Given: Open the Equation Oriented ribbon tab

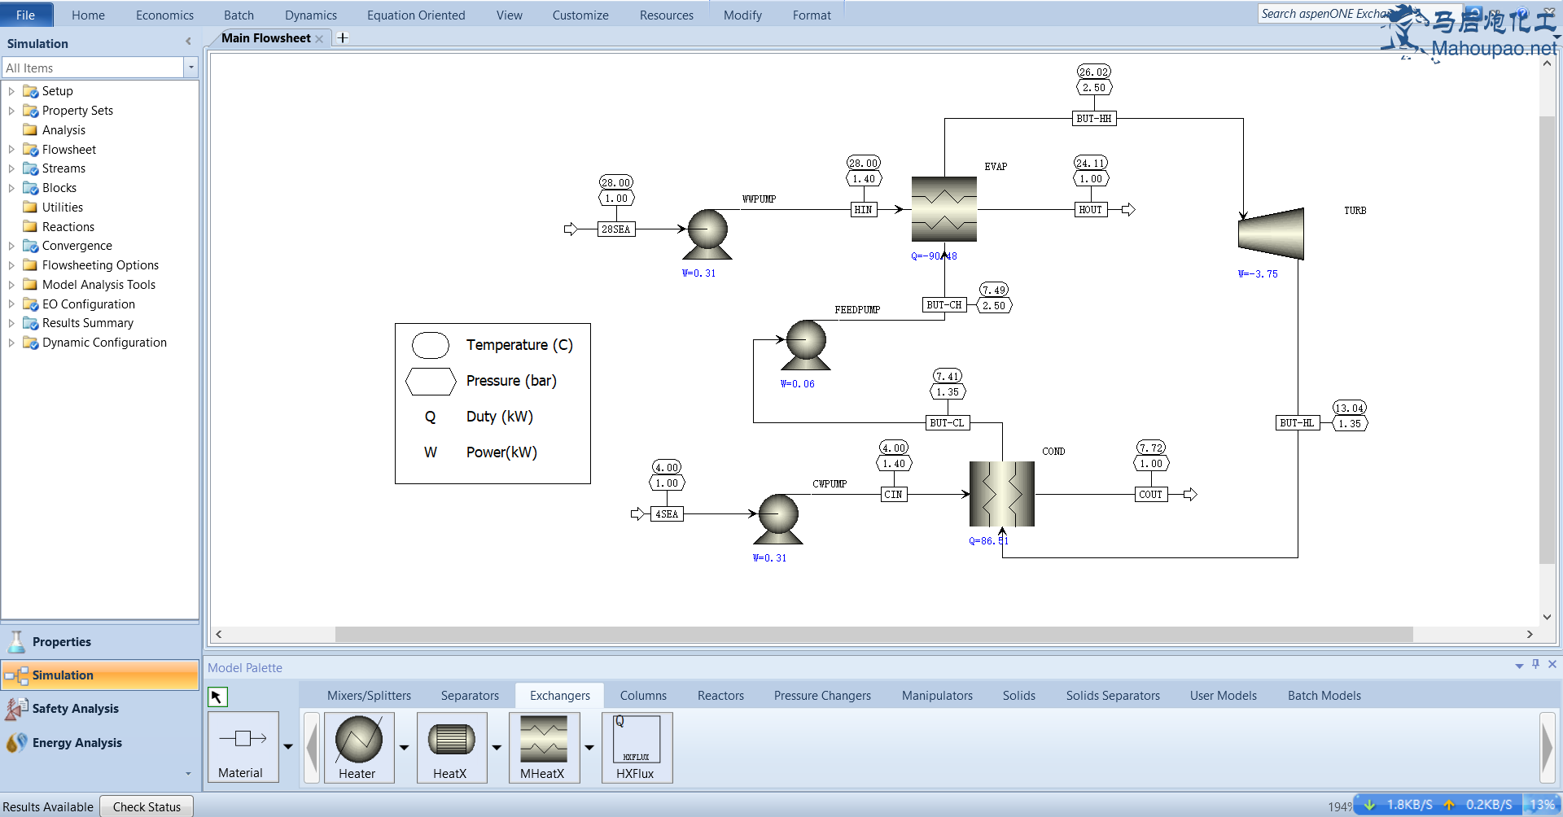Looking at the screenshot, I should click(x=416, y=15).
